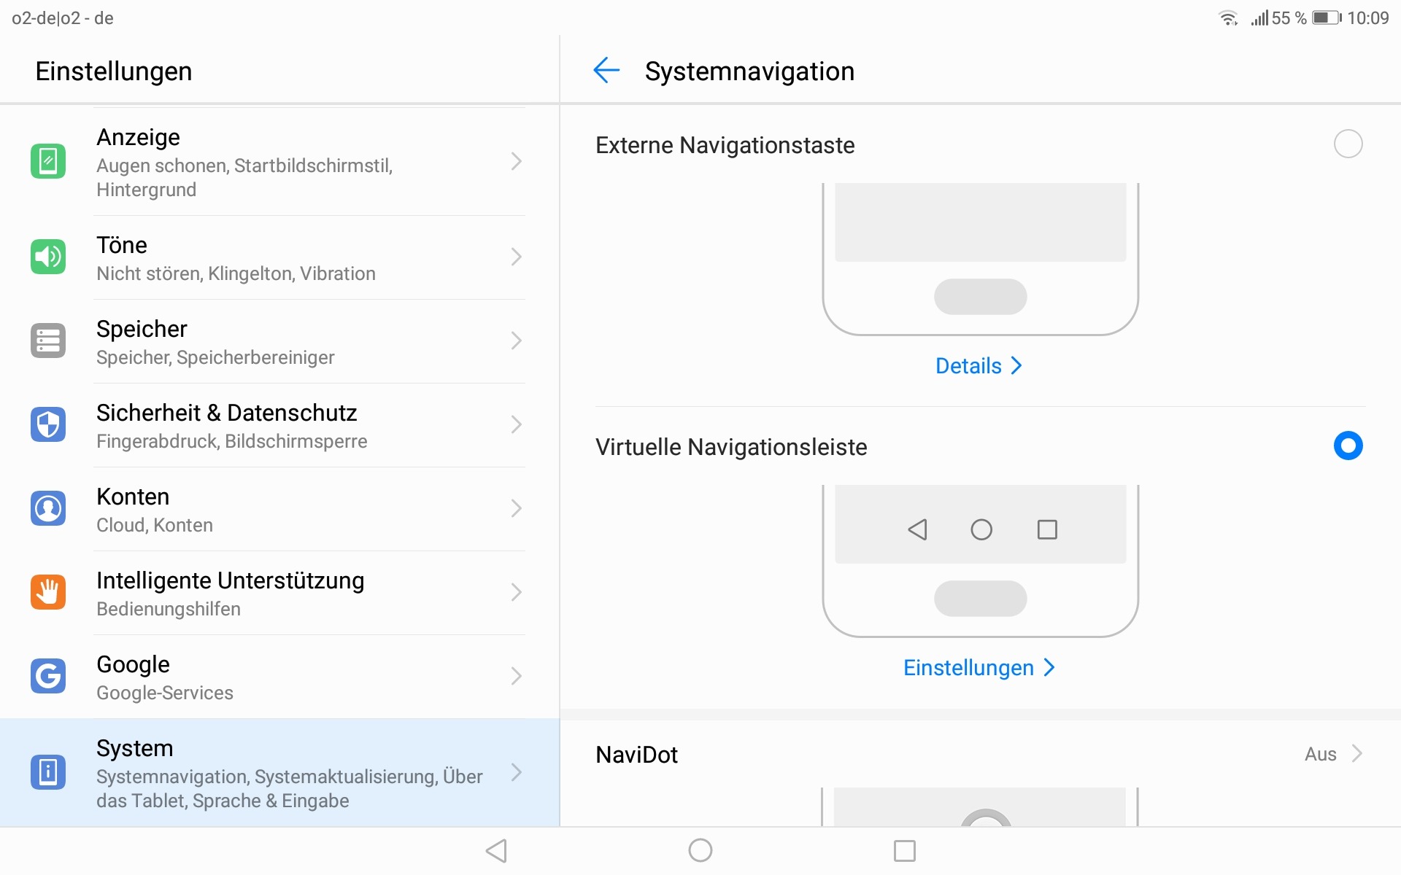Select Virtuelle Navigationsleiste radio button
This screenshot has height=875, width=1401.
pyautogui.click(x=1348, y=446)
